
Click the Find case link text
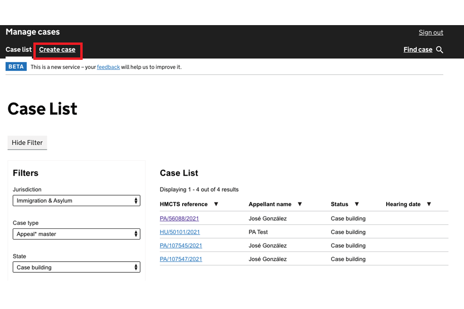click(x=418, y=50)
